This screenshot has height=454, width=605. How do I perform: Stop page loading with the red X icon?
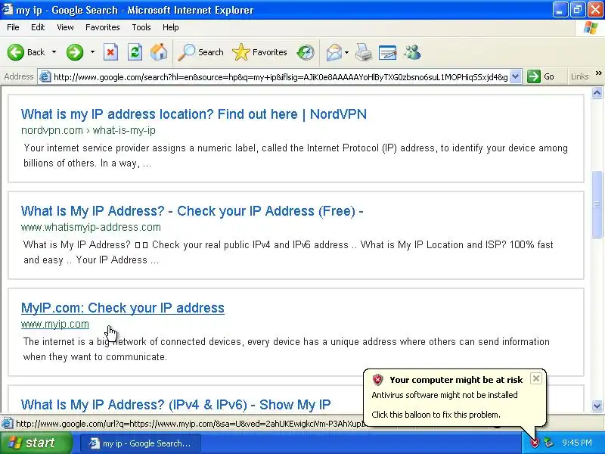coord(110,52)
